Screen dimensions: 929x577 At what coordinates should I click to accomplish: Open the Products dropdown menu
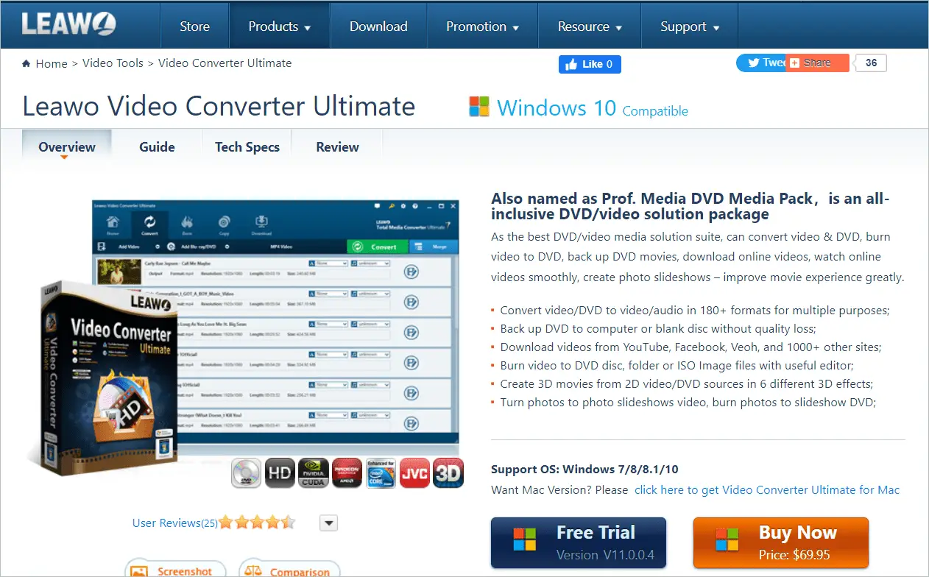pyautogui.click(x=279, y=26)
